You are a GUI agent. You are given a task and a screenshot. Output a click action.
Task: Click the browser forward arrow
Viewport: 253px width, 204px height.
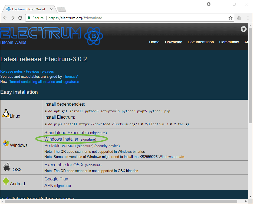(x=13, y=18)
